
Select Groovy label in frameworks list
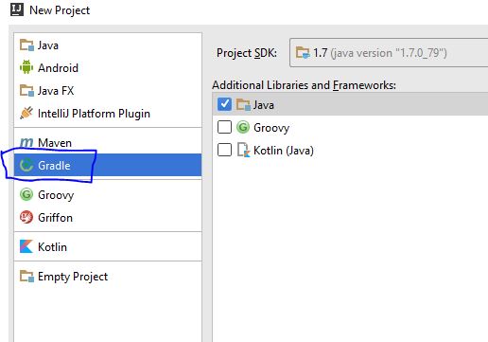(271, 128)
